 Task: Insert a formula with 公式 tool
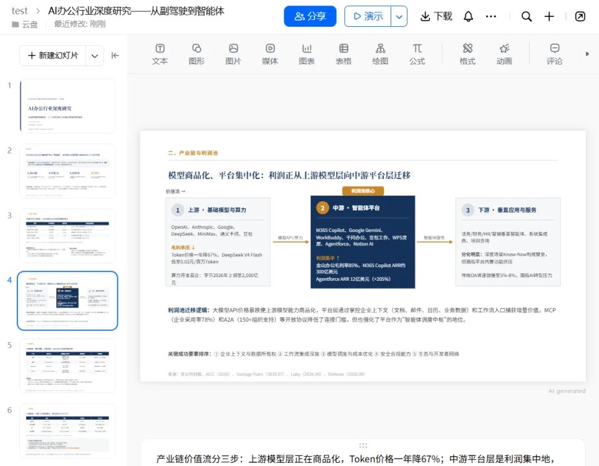(x=417, y=54)
